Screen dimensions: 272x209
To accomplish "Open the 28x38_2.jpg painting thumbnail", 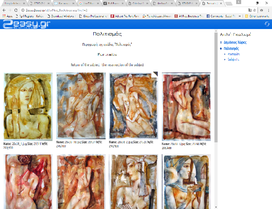I will (134, 106).
